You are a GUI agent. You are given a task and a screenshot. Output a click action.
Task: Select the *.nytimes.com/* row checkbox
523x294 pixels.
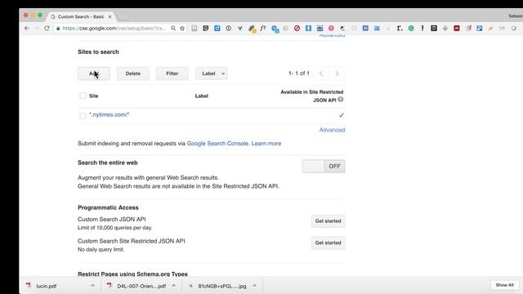[x=83, y=116]
